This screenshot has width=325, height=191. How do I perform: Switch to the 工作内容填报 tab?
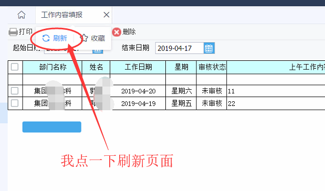click(x=62, y=15)
